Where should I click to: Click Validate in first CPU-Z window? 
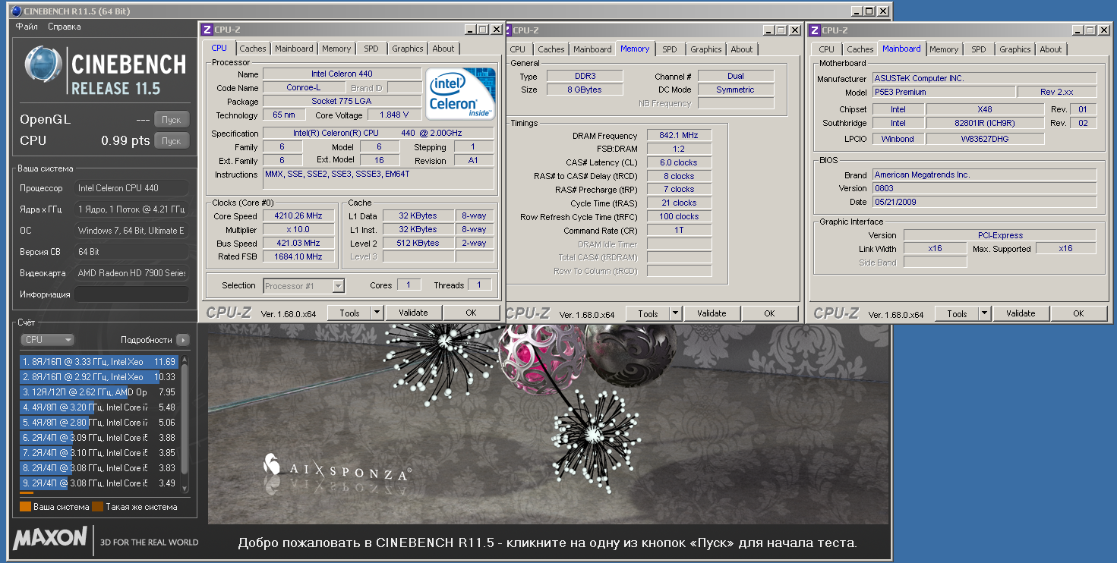(413, 313)
